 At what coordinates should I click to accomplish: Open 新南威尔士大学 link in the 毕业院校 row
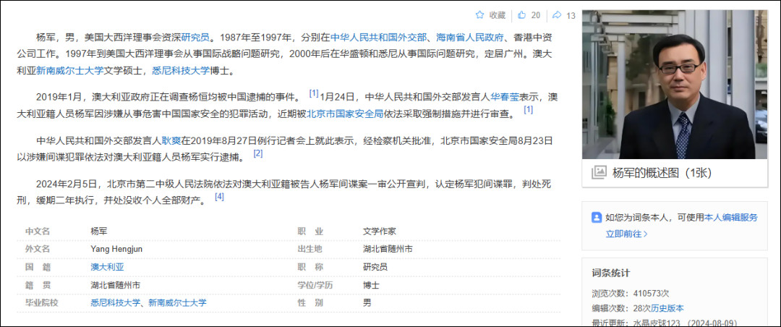(177, 302)
